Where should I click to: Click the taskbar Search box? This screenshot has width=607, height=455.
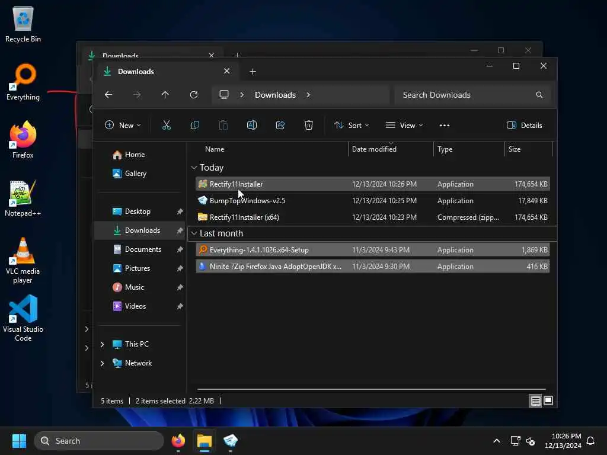point(99,441)
